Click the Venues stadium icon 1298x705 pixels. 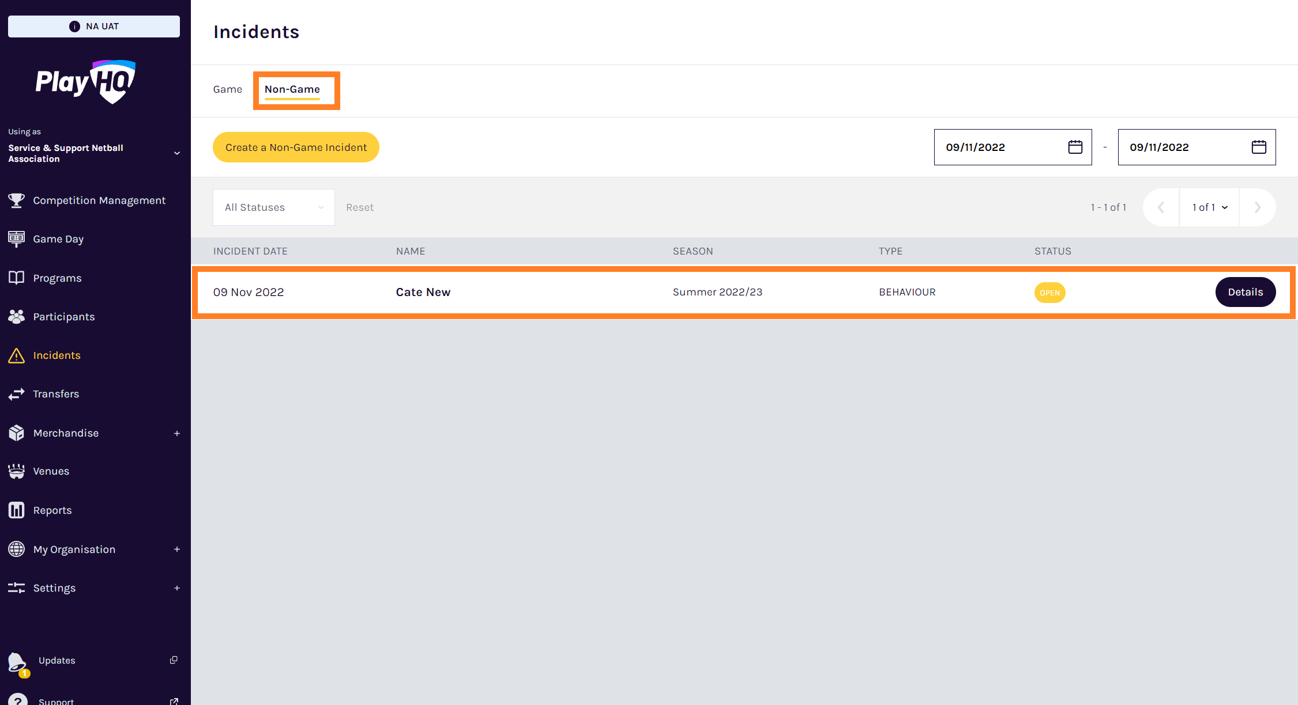pyautogui.click(x=16, y=471)
